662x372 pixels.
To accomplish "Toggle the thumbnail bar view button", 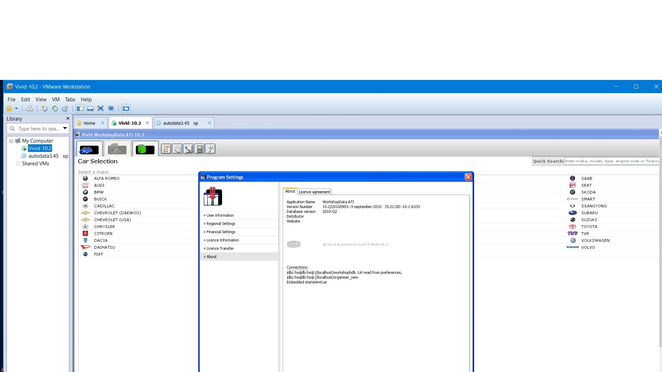I will [x=90, y=108].
